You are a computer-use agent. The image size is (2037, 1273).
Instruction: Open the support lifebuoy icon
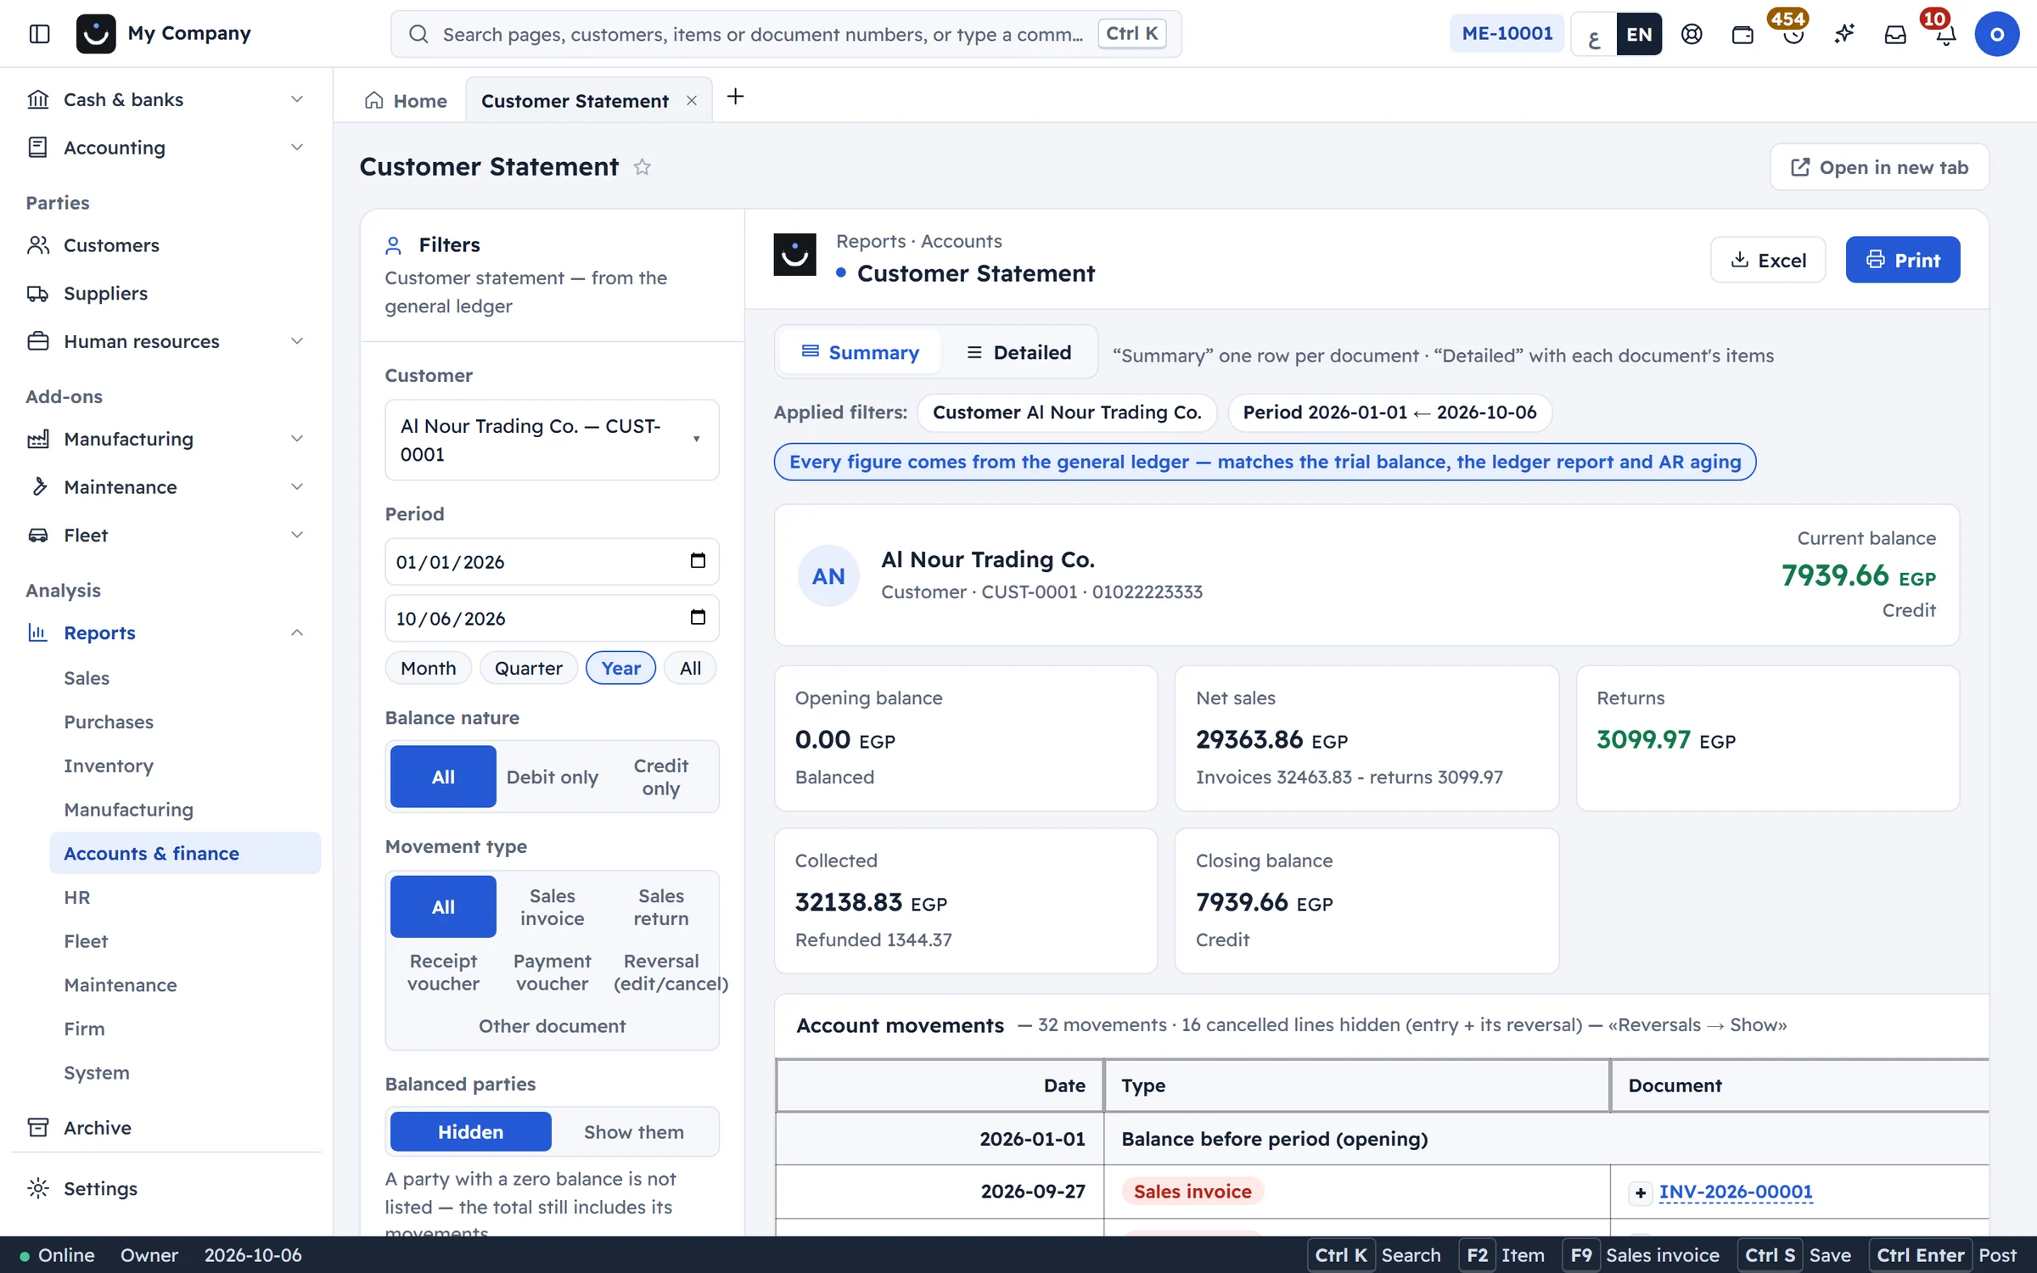click(x=1692, y=34)
